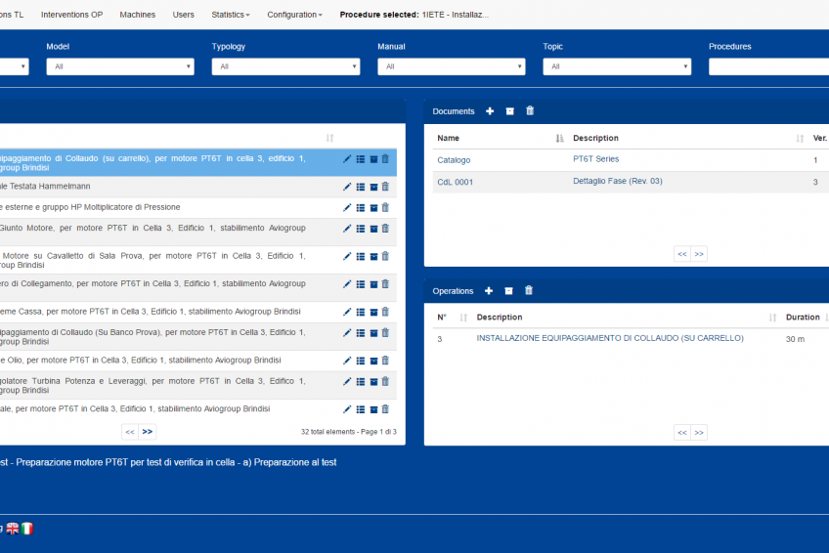The width and height of the screenshot is (829, 553).
Task: Go to next page of procedures list
Action: (x=148, y=431)
